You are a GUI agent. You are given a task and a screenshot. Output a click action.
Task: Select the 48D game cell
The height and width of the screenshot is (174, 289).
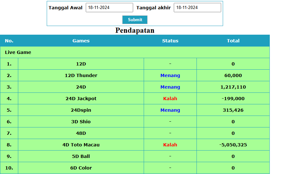pyautogui.click(x=81, y=133)
